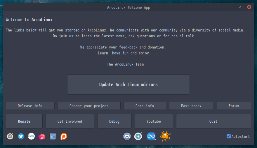Click 'We appreciate your feed-back and donation.' text

tap(123, 47)
